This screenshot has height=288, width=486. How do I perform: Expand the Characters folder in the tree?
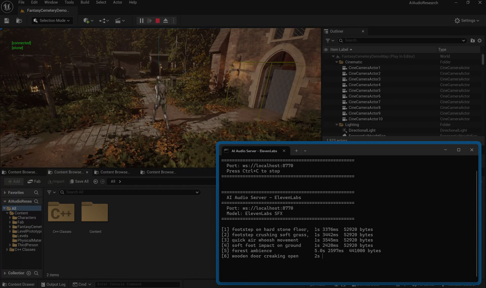[x=10, y=218]
